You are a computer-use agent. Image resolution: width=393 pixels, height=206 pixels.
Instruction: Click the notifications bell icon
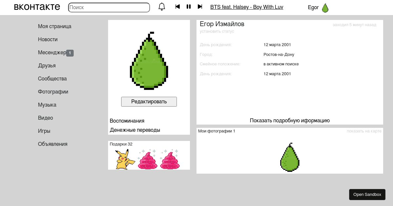tap(162, 7)
